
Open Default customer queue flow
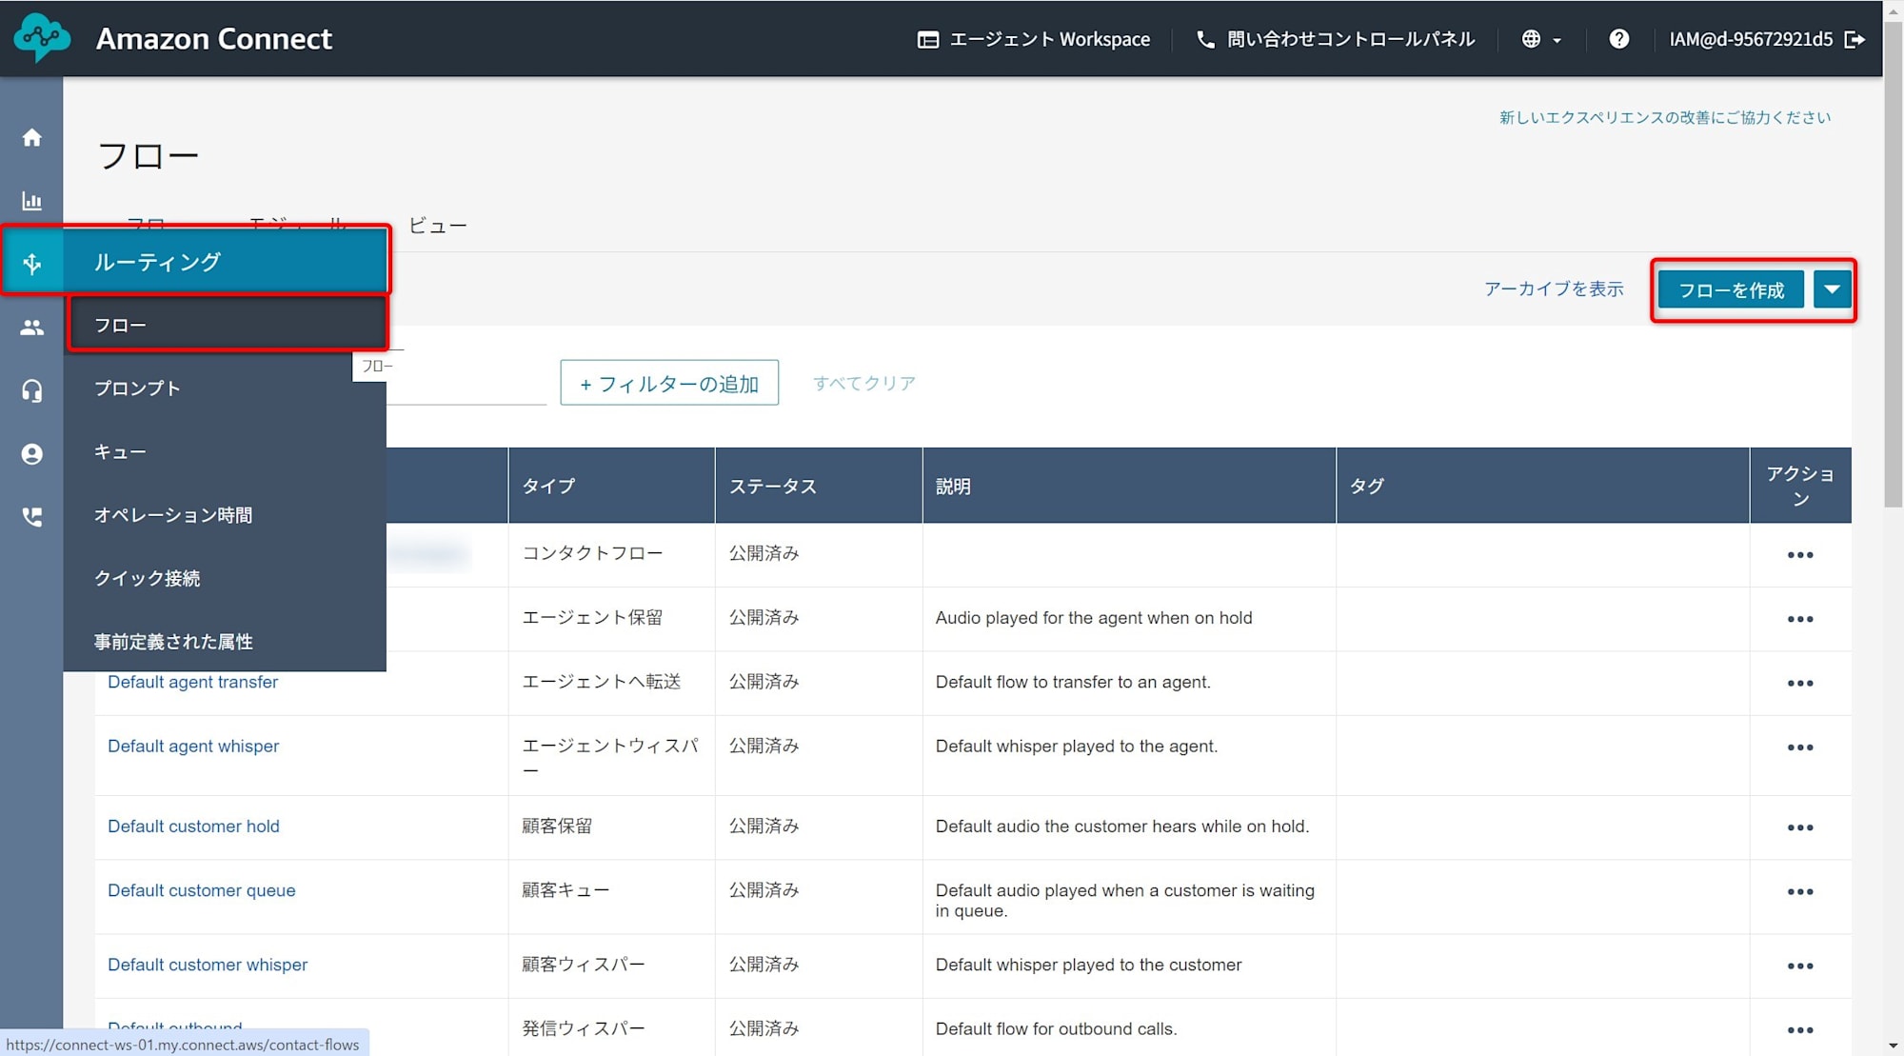[x=202, y=890]
